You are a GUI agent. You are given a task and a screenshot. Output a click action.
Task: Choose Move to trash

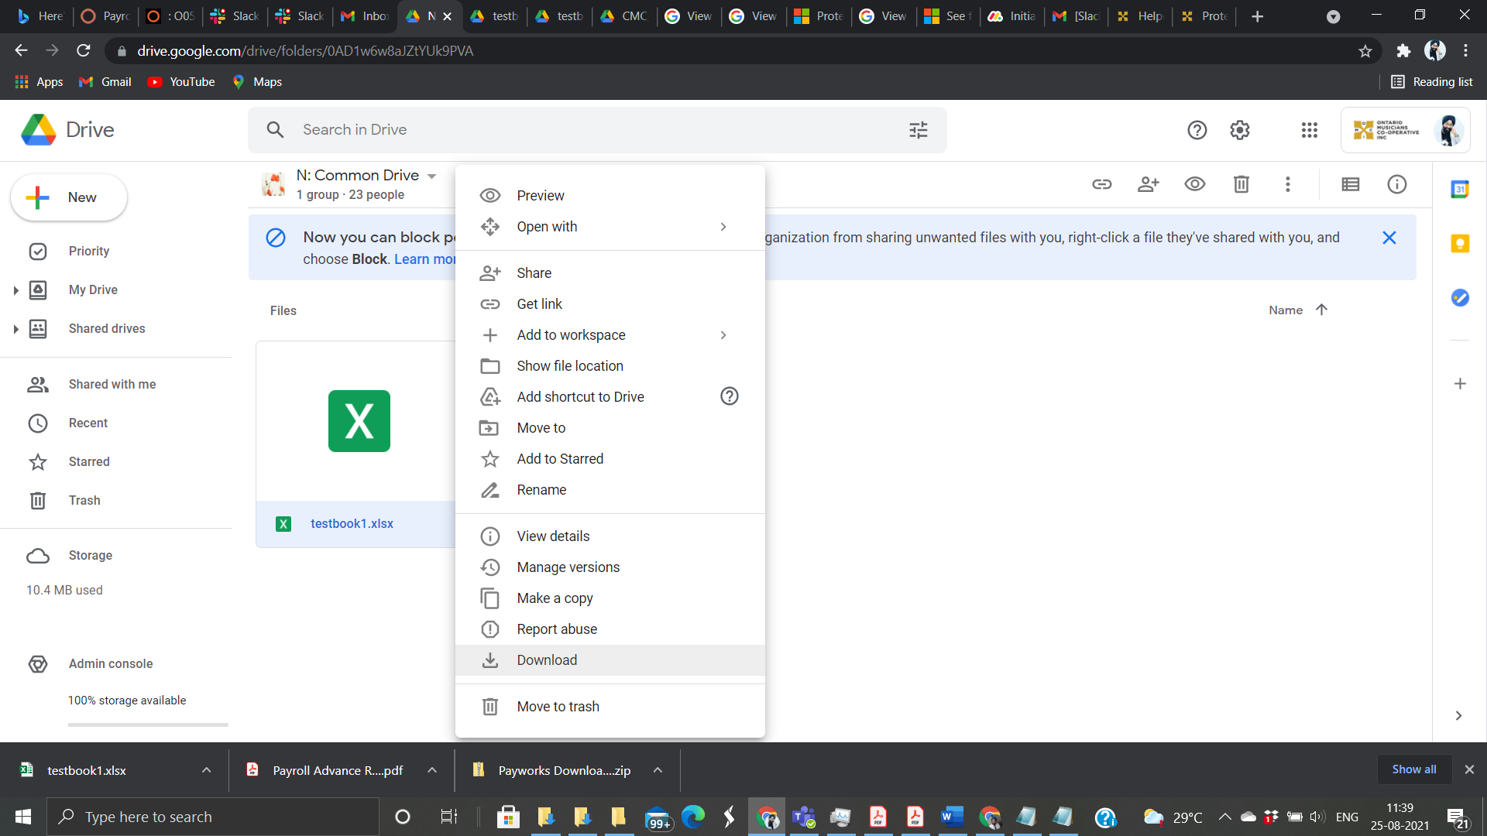click(610, 707)
